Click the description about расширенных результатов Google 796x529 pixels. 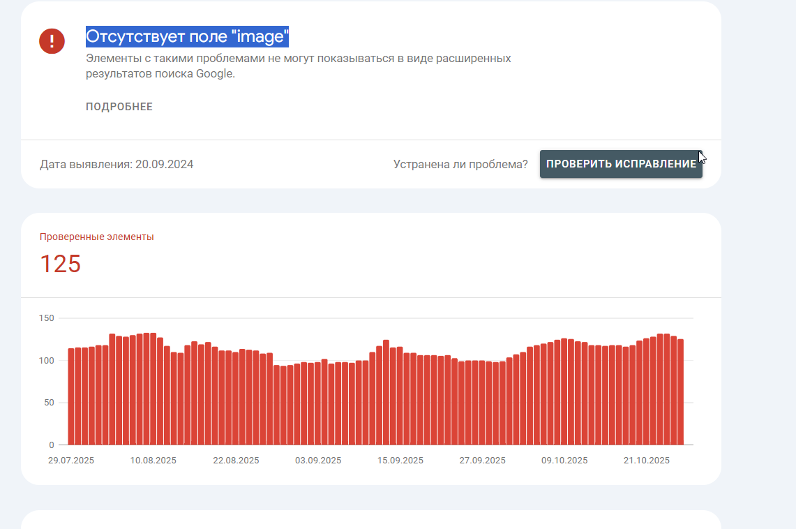[x=299, y=66]
